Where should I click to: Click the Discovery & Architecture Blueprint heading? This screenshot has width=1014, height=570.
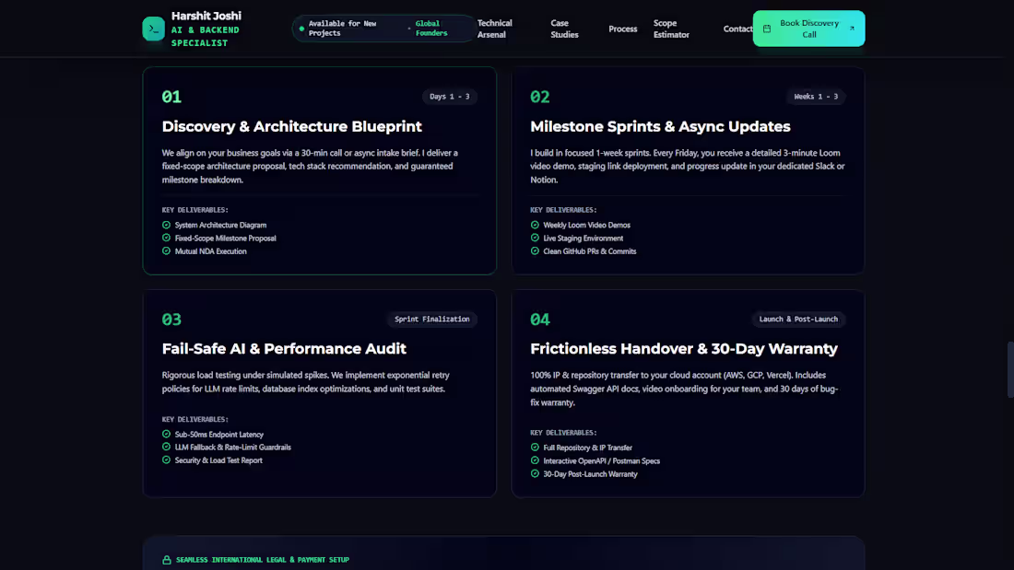coord(291,126)
